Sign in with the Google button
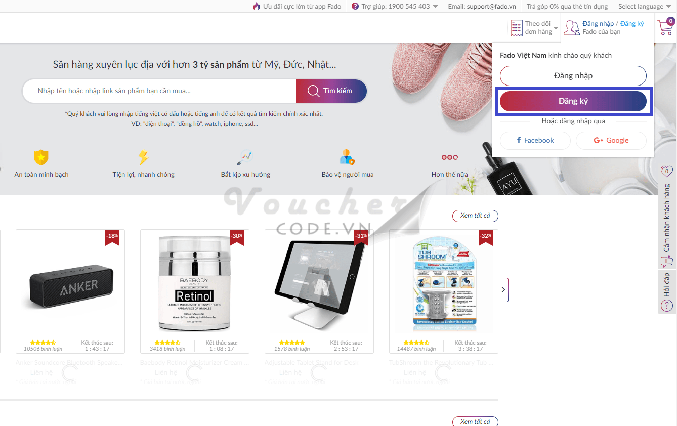 (x=611, y=141)
